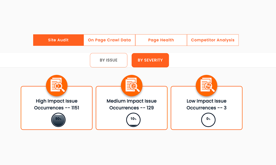The image size is (276, 165).
Task: Select the BY SEVERITY view toggle
Action: [x=150, y=60]
